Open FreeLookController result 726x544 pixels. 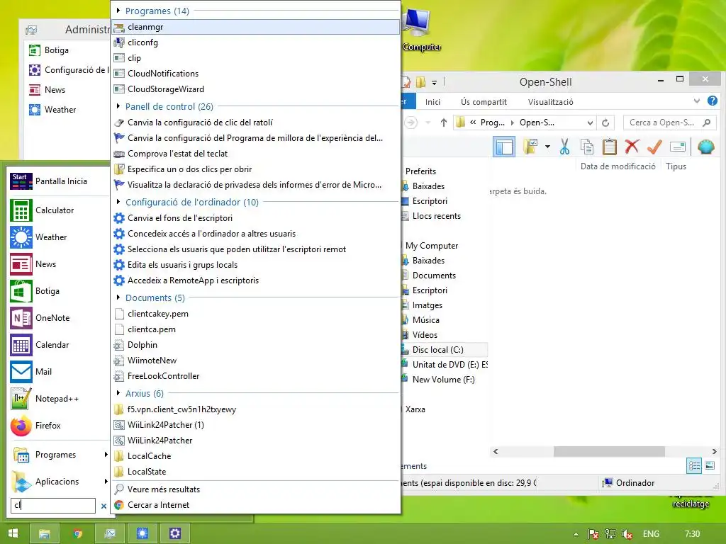tap(255, 376)
